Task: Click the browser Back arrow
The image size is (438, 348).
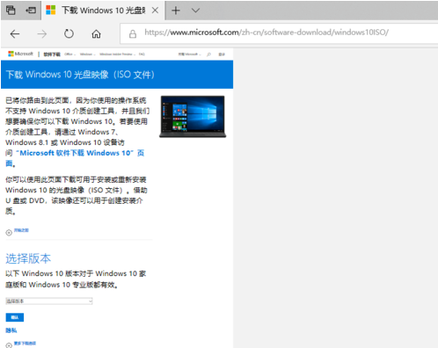Action: point(15,34)
